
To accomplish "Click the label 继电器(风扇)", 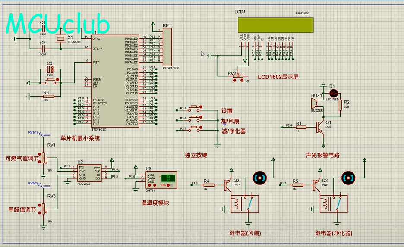I will point(245,233).
